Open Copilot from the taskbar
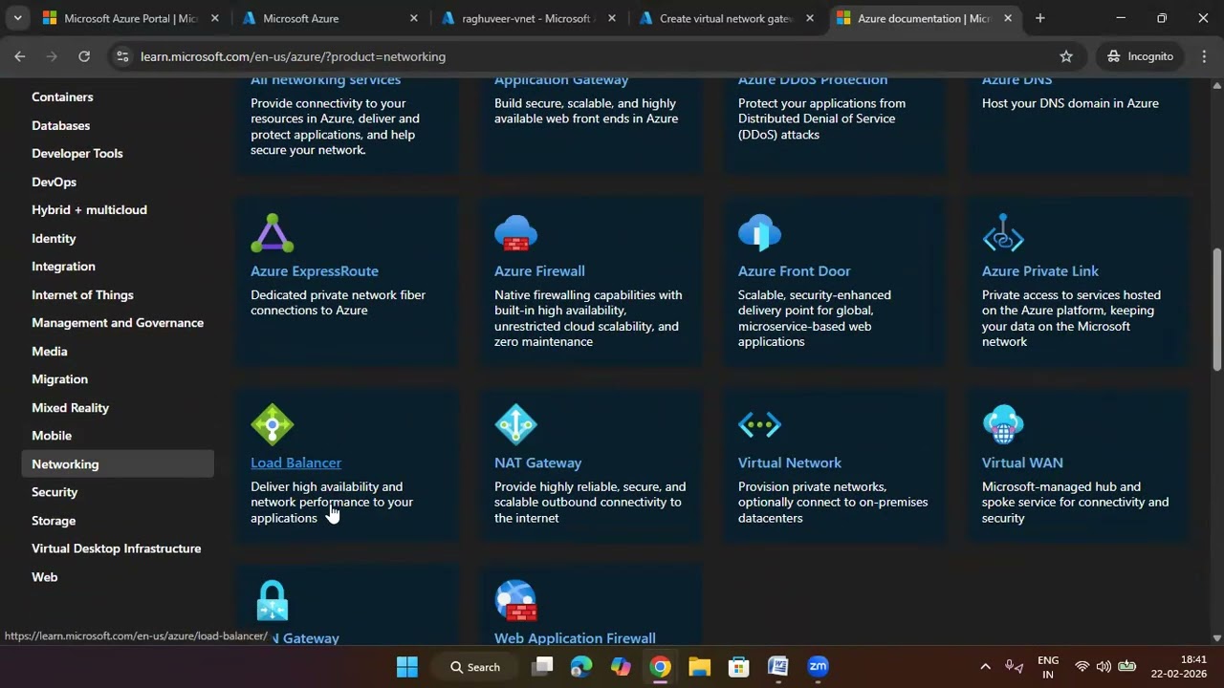The height and width of the screenshot is (688, 1224). coord(621,667)
